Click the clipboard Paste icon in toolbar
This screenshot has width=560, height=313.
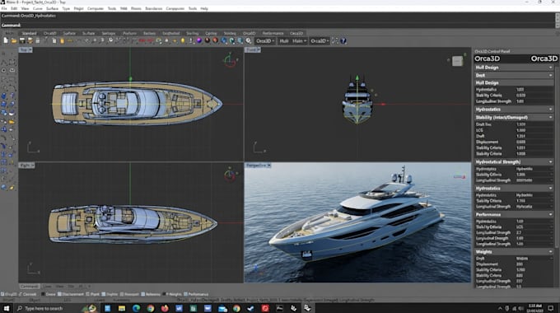click(62, 40)
